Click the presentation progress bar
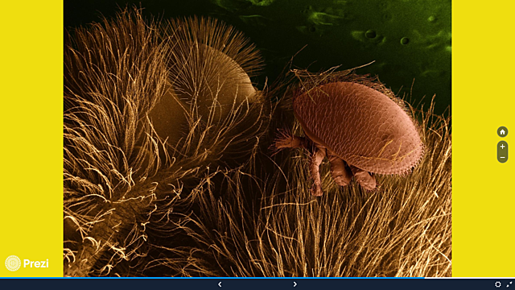 [257, 278]
